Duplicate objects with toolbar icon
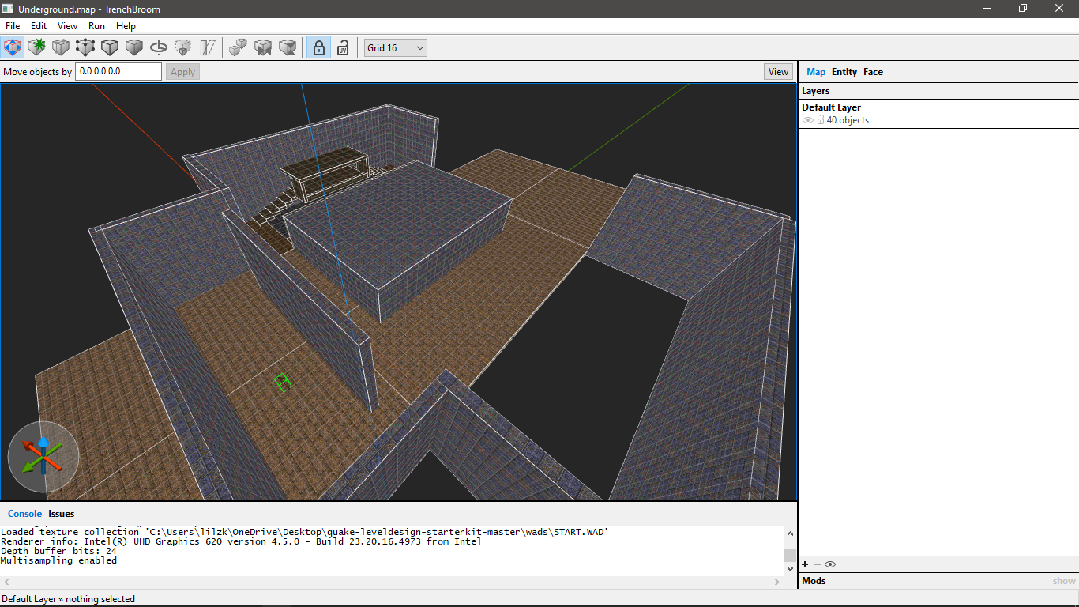 point(238,47)
